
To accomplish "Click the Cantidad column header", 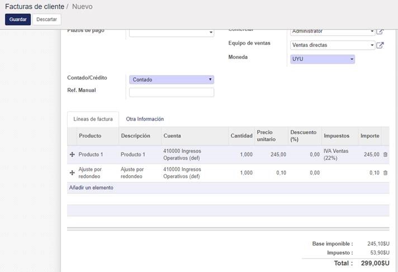I will pos(241,136).
